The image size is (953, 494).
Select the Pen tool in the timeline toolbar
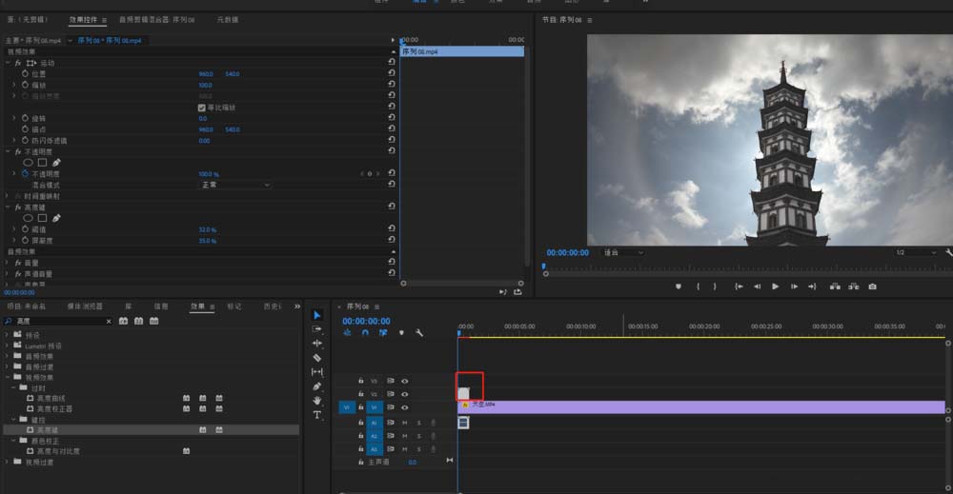[x=317, y=386]
